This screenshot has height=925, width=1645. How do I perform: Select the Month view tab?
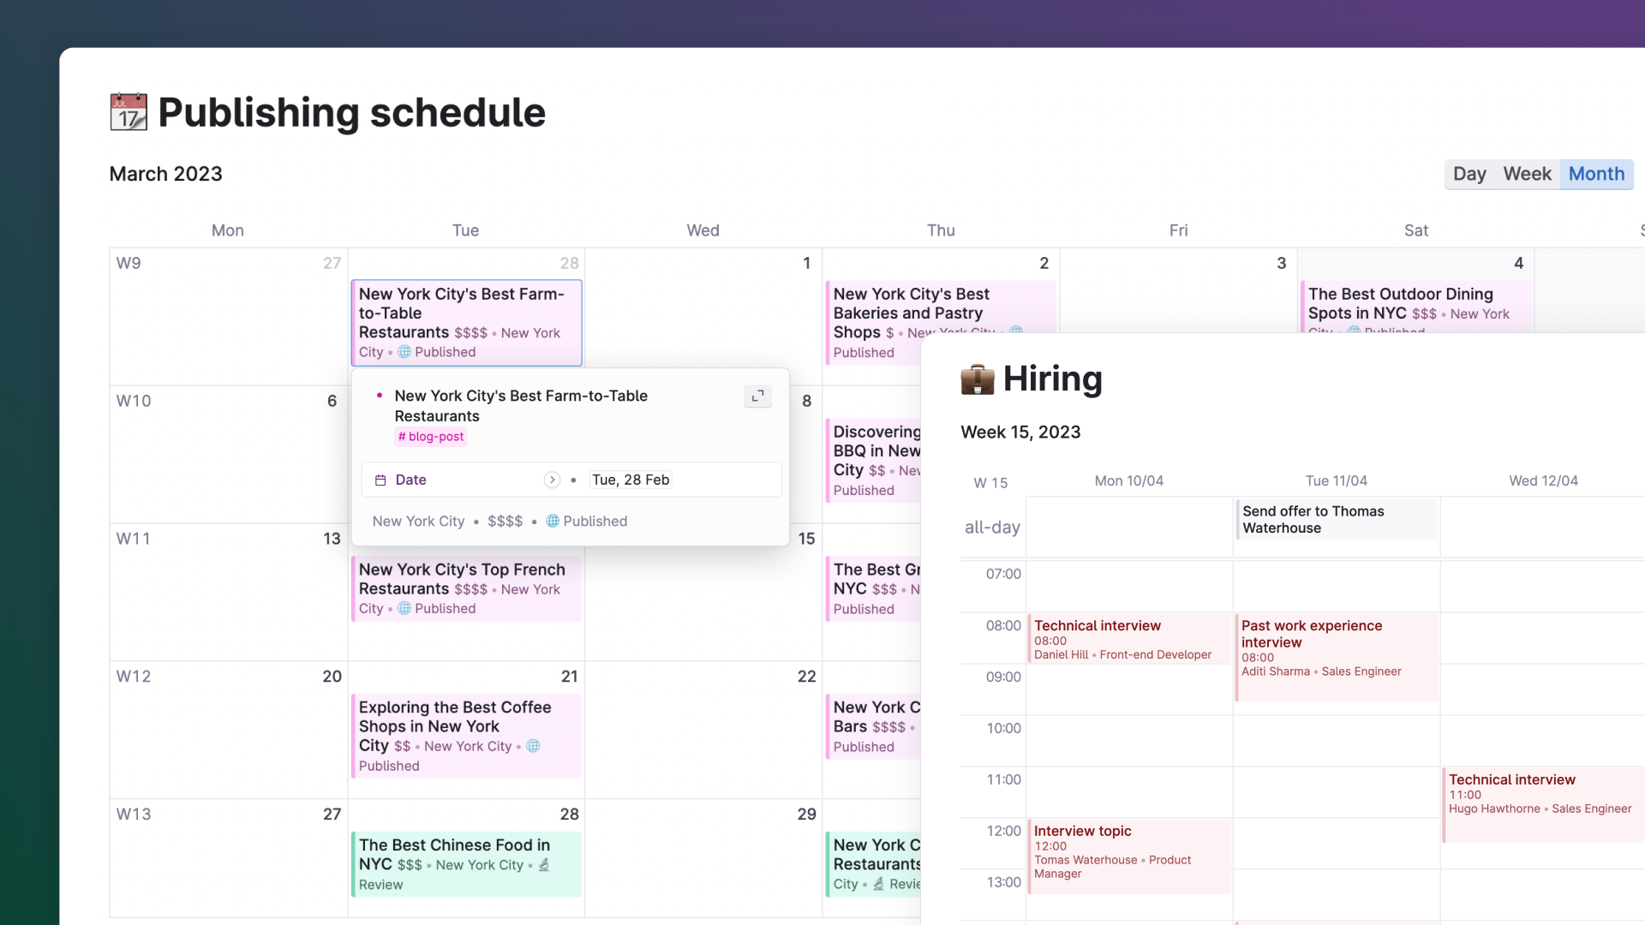[1596, 174]
